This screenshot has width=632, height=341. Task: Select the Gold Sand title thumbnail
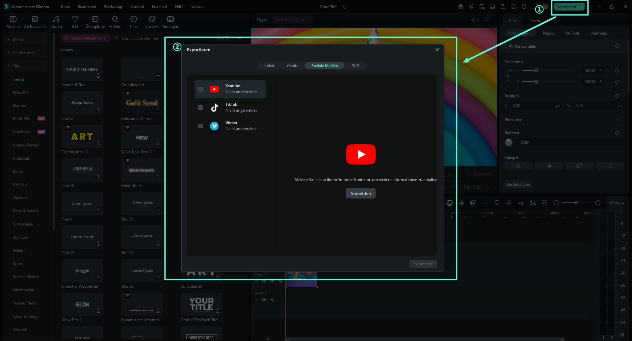(x=142, y=103)
